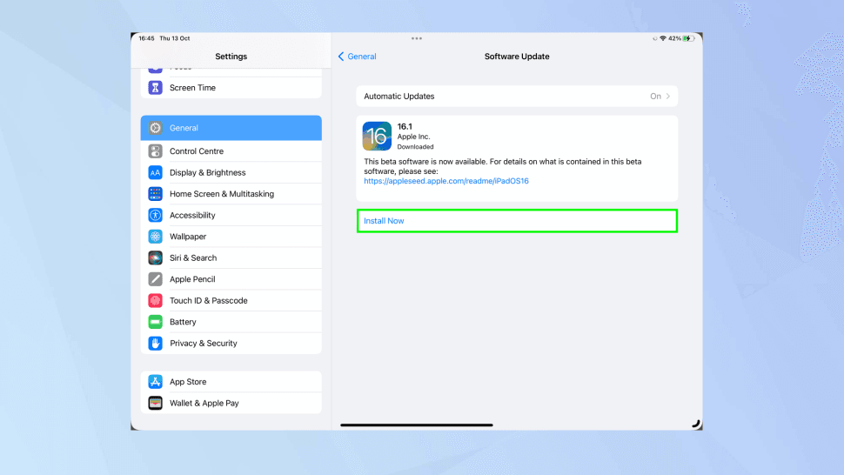Tap the Touch ID fingerprint icon
The height and width of the screenshot is (475, 844).
coord(155,301)
